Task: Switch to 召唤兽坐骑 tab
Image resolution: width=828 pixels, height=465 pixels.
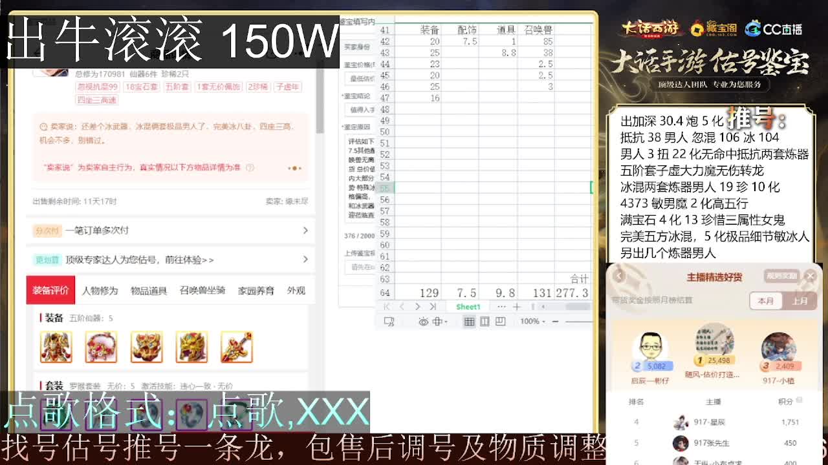Action: pyautogui.click(x=202, y=291)
